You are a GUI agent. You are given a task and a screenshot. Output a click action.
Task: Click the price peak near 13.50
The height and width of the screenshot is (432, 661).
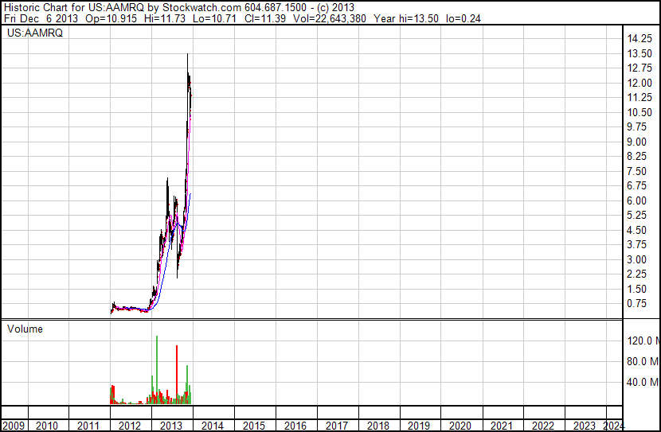click(188, 55)
